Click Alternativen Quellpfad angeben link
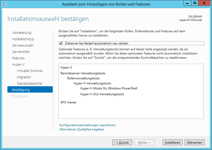This screenshot has width=212, height=150. pyautogui.click(x=82, y=129)
